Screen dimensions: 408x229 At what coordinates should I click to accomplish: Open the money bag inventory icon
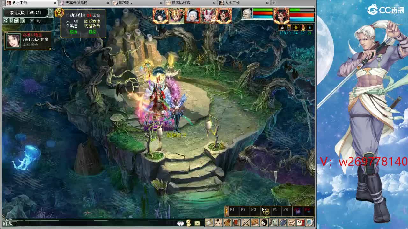coord(227,222)
